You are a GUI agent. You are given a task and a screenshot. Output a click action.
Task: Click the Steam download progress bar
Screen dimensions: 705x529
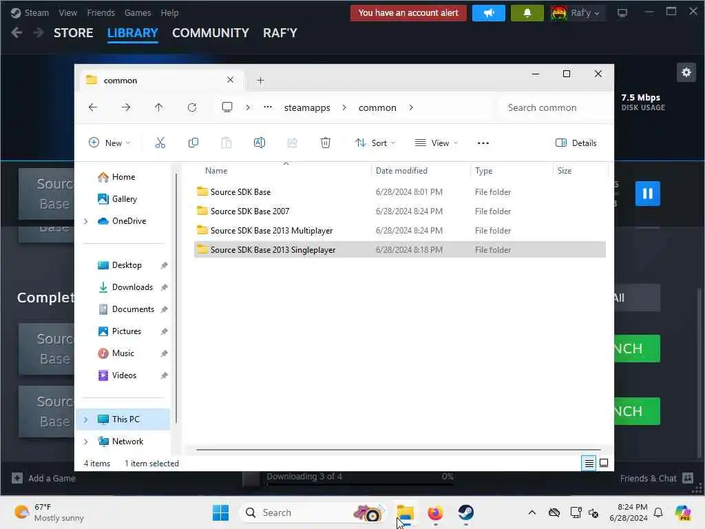click(x=359, y=484)
